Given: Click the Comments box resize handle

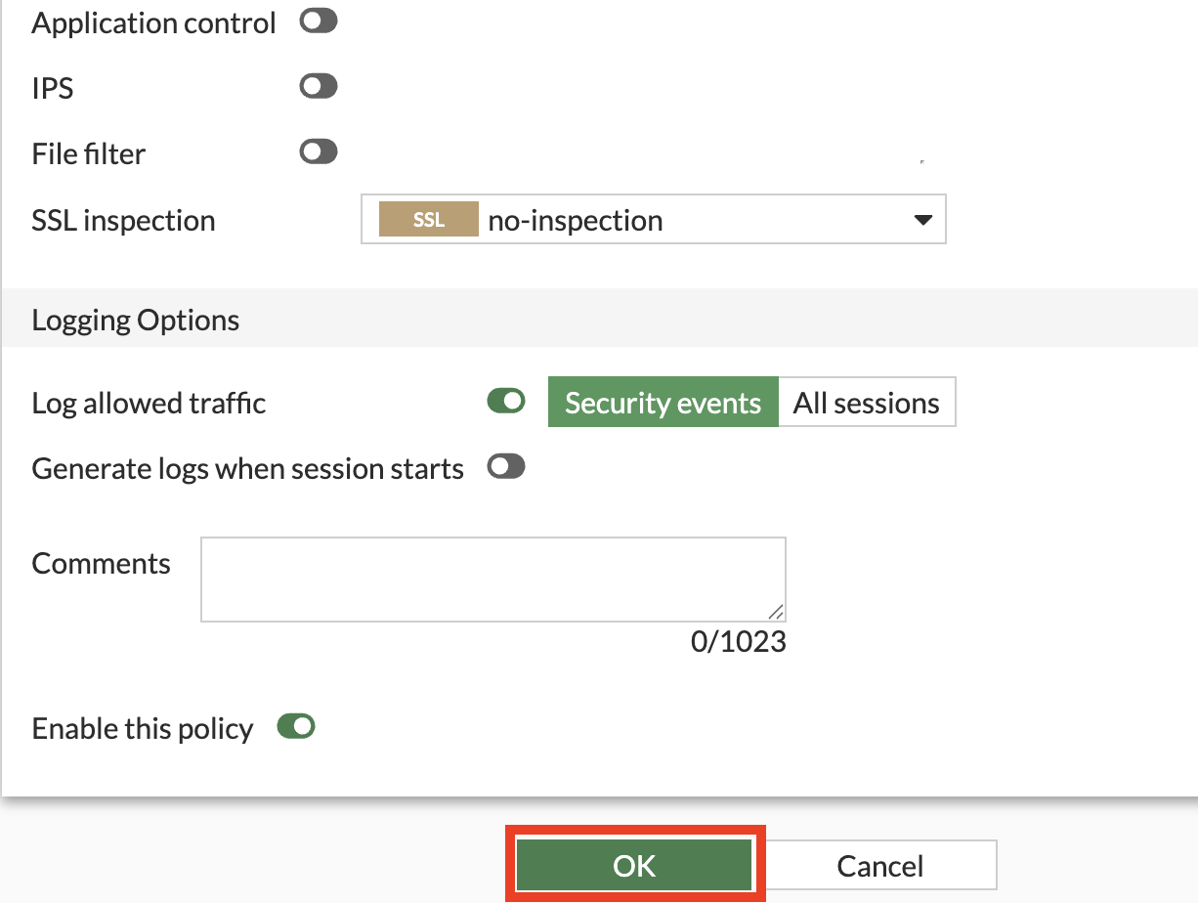Looking at the screenshot, I should pyautogui.click(x=776, y=612).
